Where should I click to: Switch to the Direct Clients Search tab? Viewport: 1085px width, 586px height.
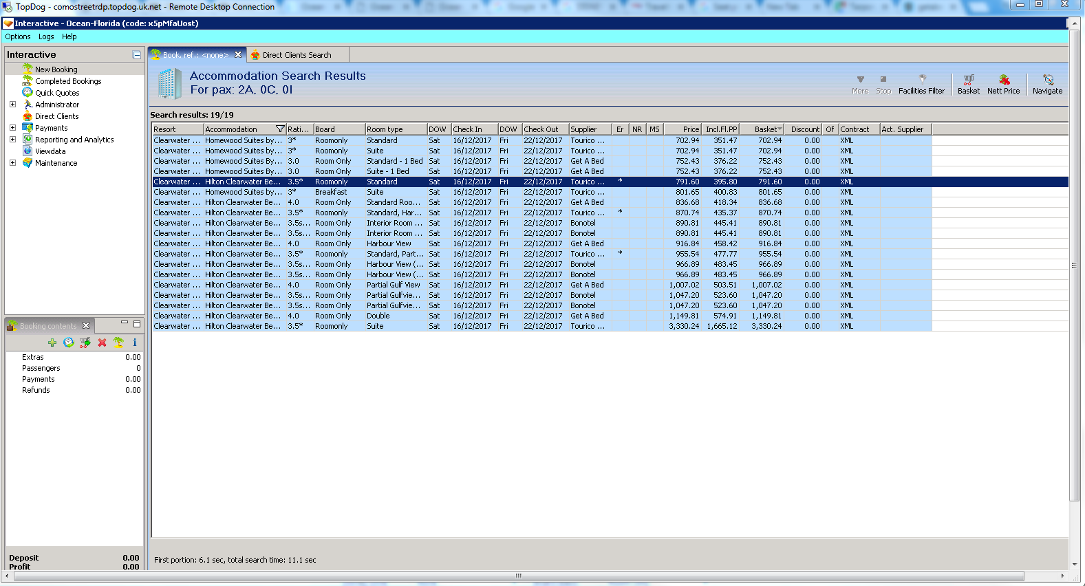tap(297, 55)
